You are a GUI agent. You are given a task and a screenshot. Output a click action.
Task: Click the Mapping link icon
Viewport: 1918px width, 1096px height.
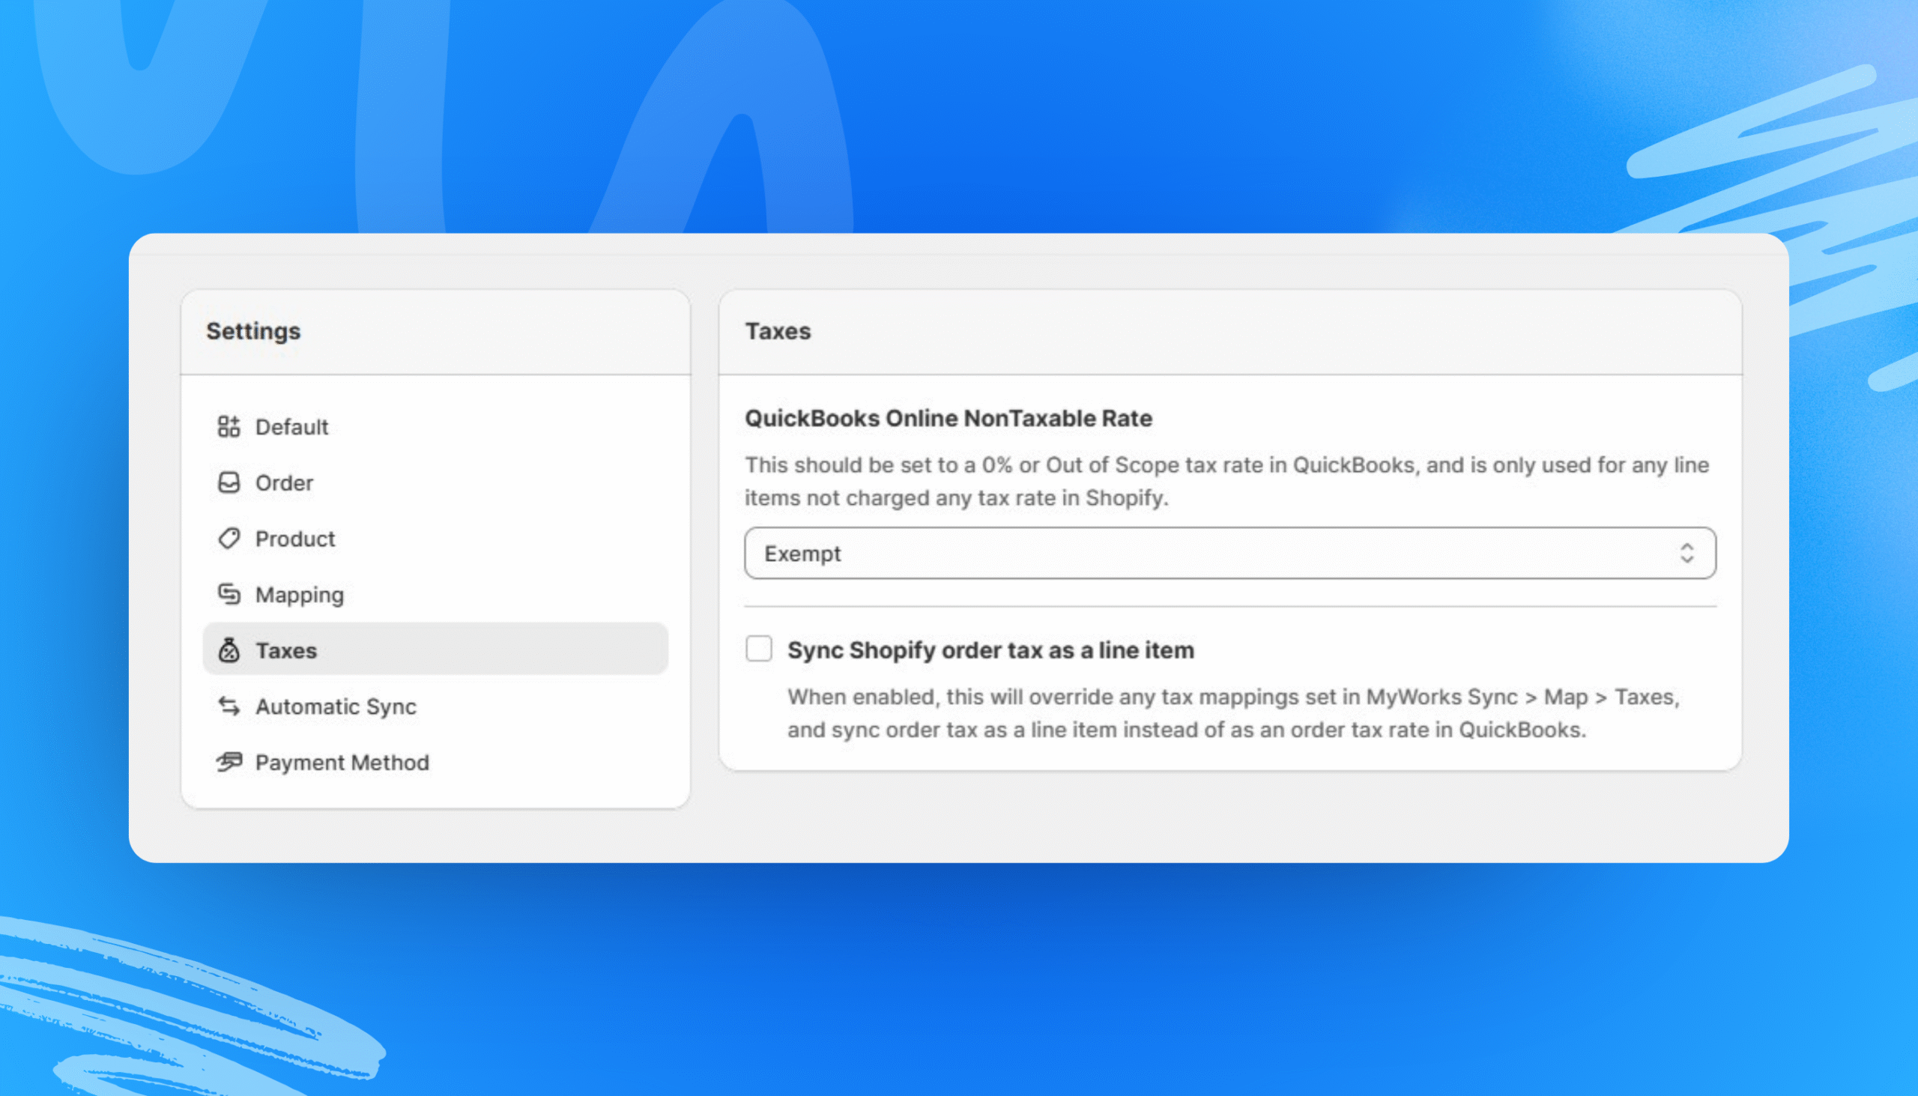coord(228,594)
